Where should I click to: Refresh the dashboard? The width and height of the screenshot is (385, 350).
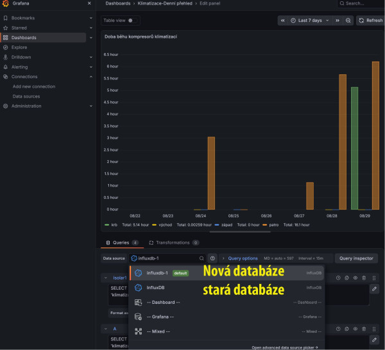click(x=371, y=21)
